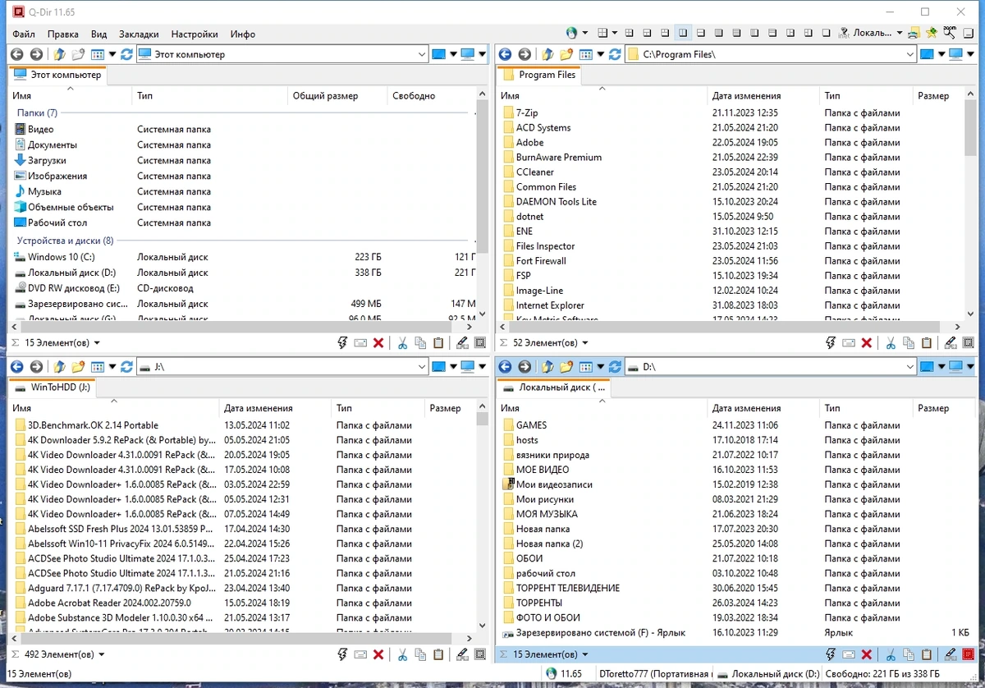Open the 492 Элемент(ов) dropdown arrow
The width and height of the screenshot is (985, 688).
click(x=102, y=655)
